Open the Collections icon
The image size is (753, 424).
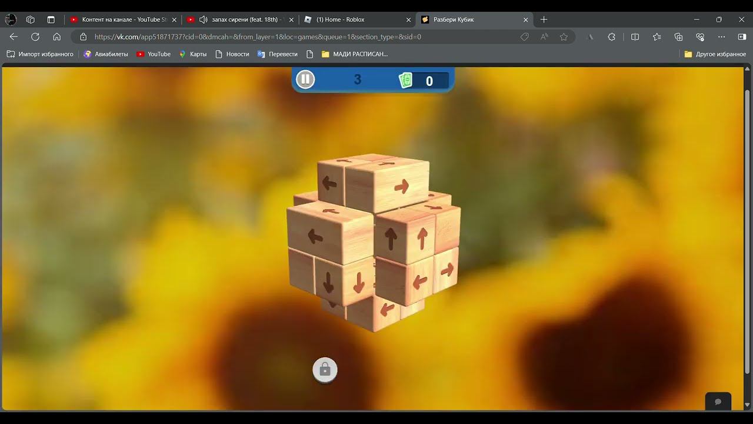point(678,37)
